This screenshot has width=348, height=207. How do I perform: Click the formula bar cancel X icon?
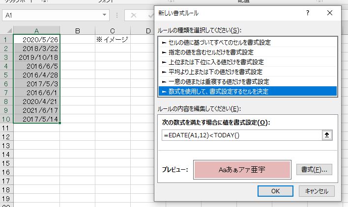click(x=134, y=15)
